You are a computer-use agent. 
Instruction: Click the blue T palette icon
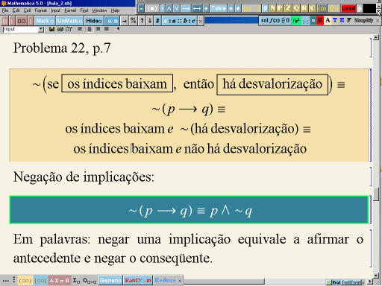point(335,20)
